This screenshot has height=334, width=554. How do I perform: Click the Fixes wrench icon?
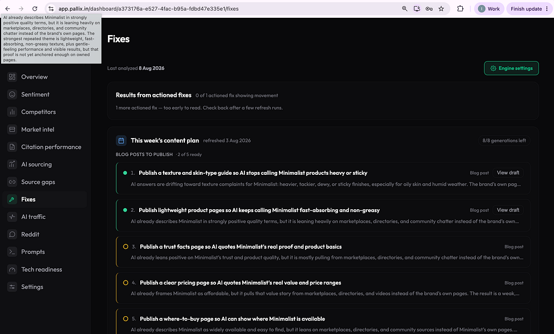click(x=12, y=199)
